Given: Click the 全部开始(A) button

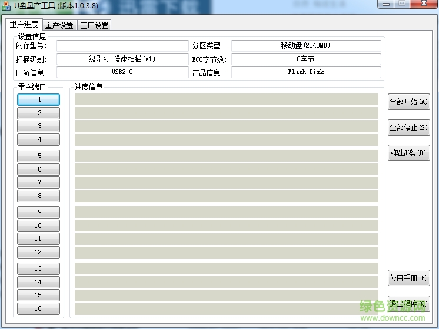Looking at the screenshot, I should [409, 102].
